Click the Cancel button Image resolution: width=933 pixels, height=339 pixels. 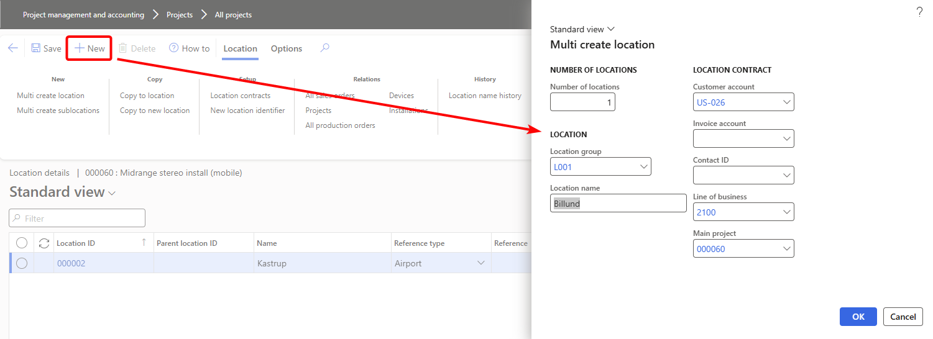[903, 317]
